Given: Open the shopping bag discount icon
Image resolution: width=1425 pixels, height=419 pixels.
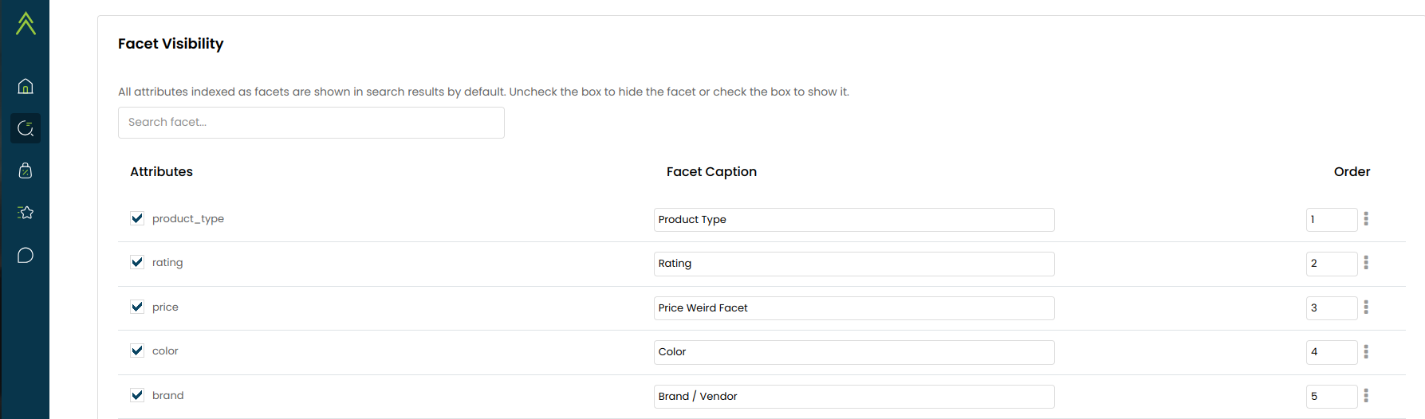Looking at the screenshot, I should tap(26, 170).
